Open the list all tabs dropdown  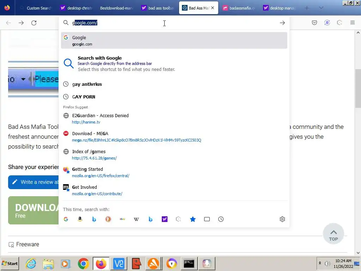pyautogui.click(x=321, y=8)
